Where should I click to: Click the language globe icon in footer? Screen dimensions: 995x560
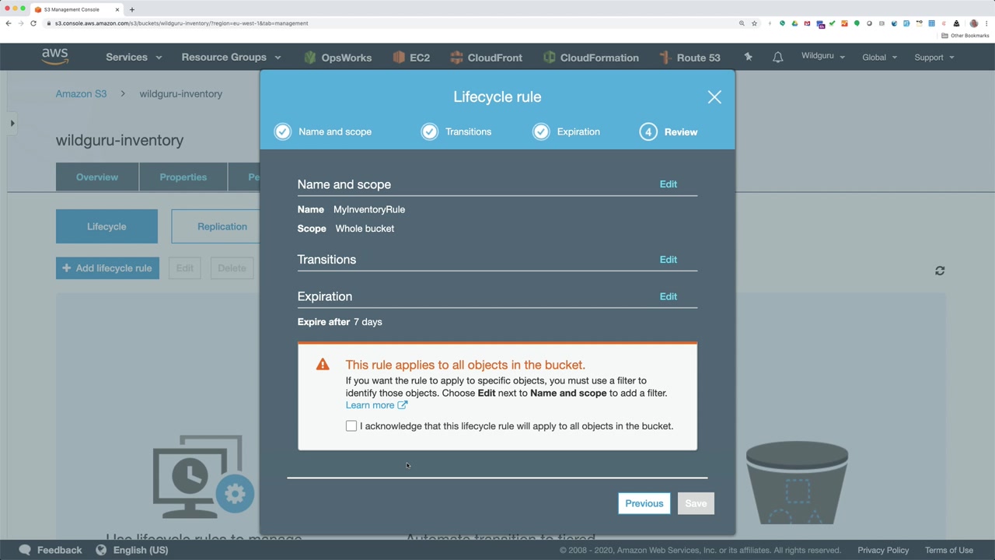click(x=101, y=550)
